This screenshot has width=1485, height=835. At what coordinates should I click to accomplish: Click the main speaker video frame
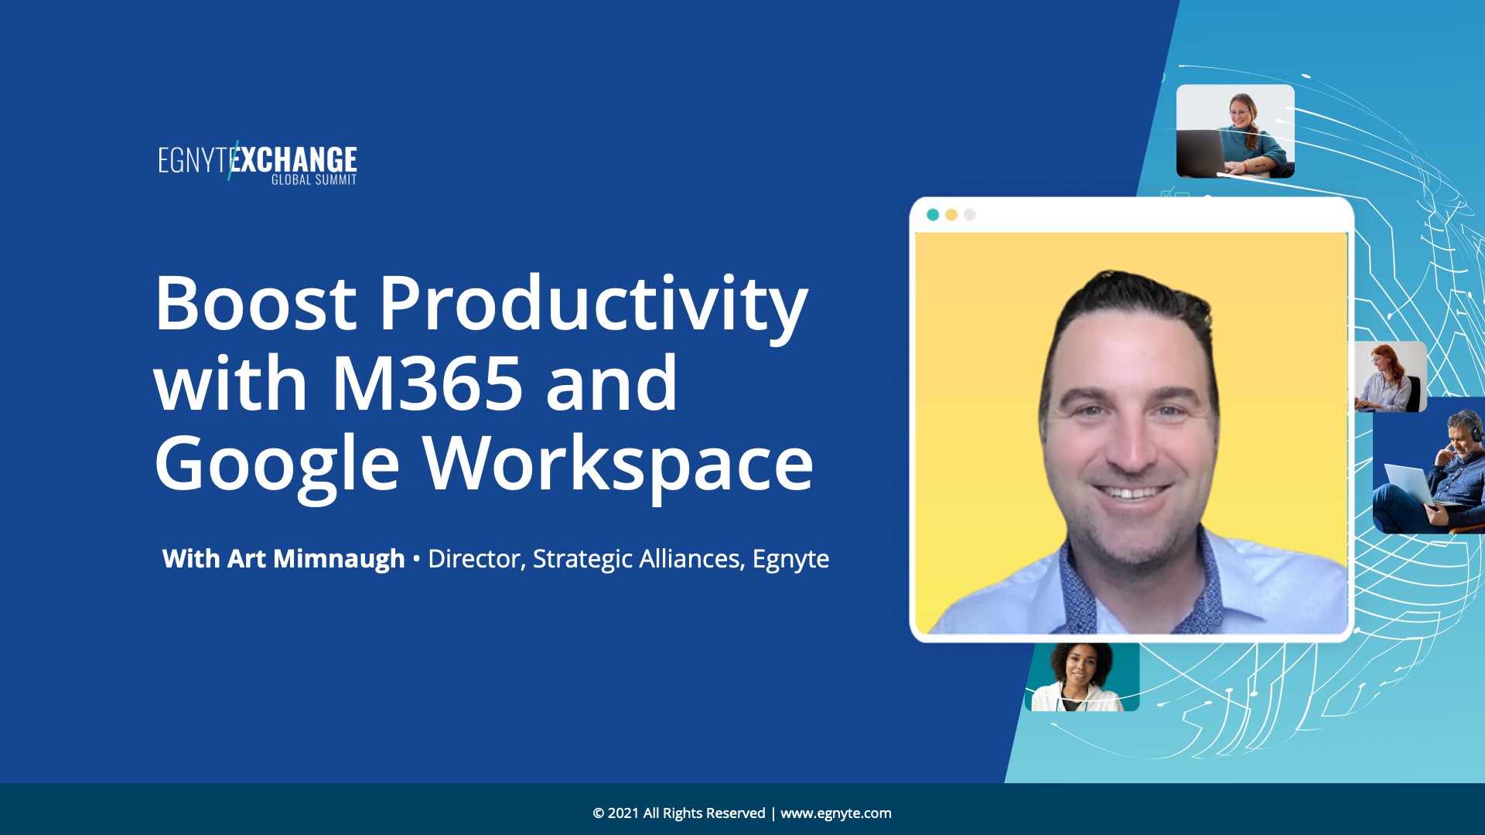tap(1131, 433)
